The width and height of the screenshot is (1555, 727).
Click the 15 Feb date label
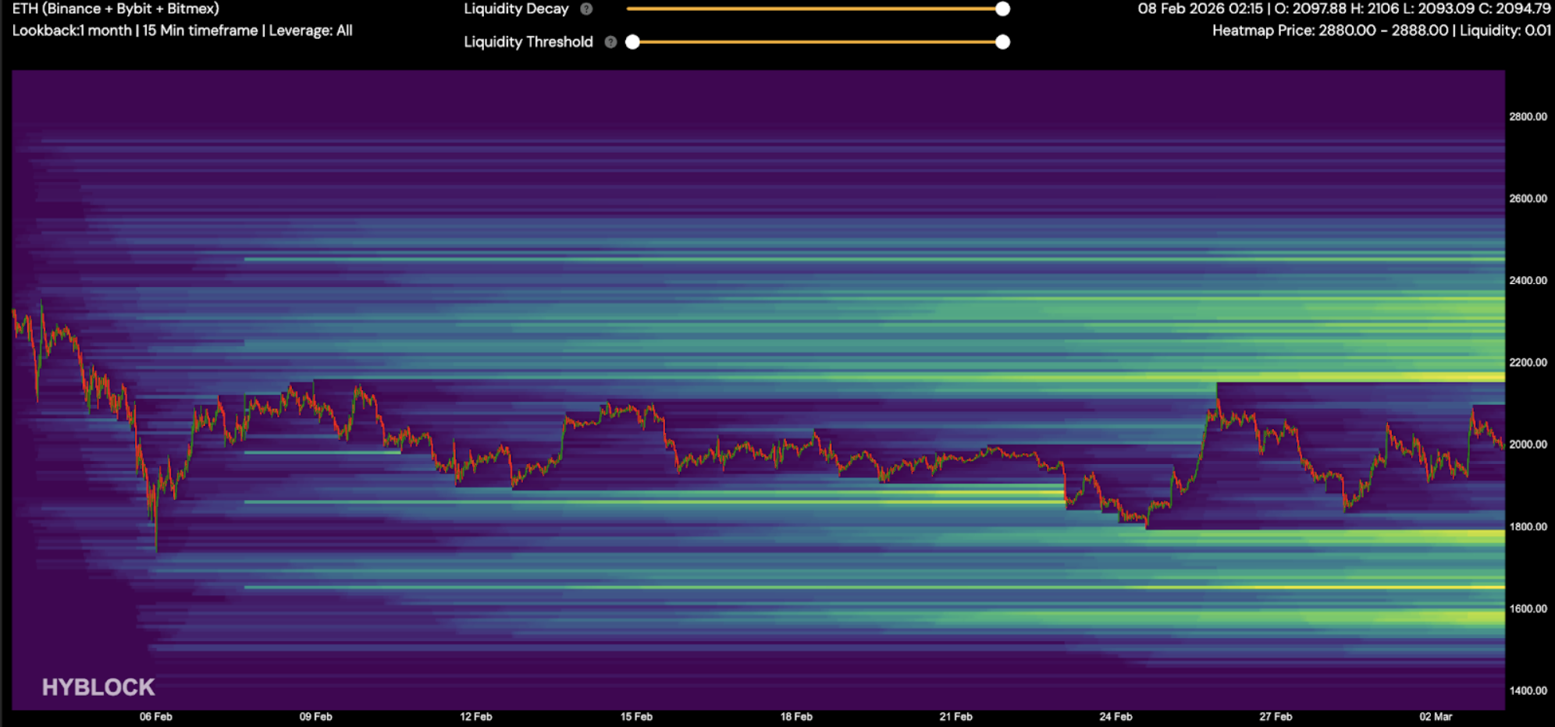tap(636, 717)
